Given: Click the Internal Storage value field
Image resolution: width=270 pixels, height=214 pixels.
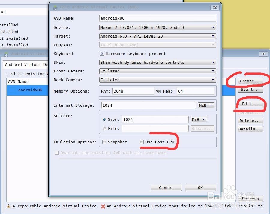Looking at the screenshot, I should tap(148, 105).
